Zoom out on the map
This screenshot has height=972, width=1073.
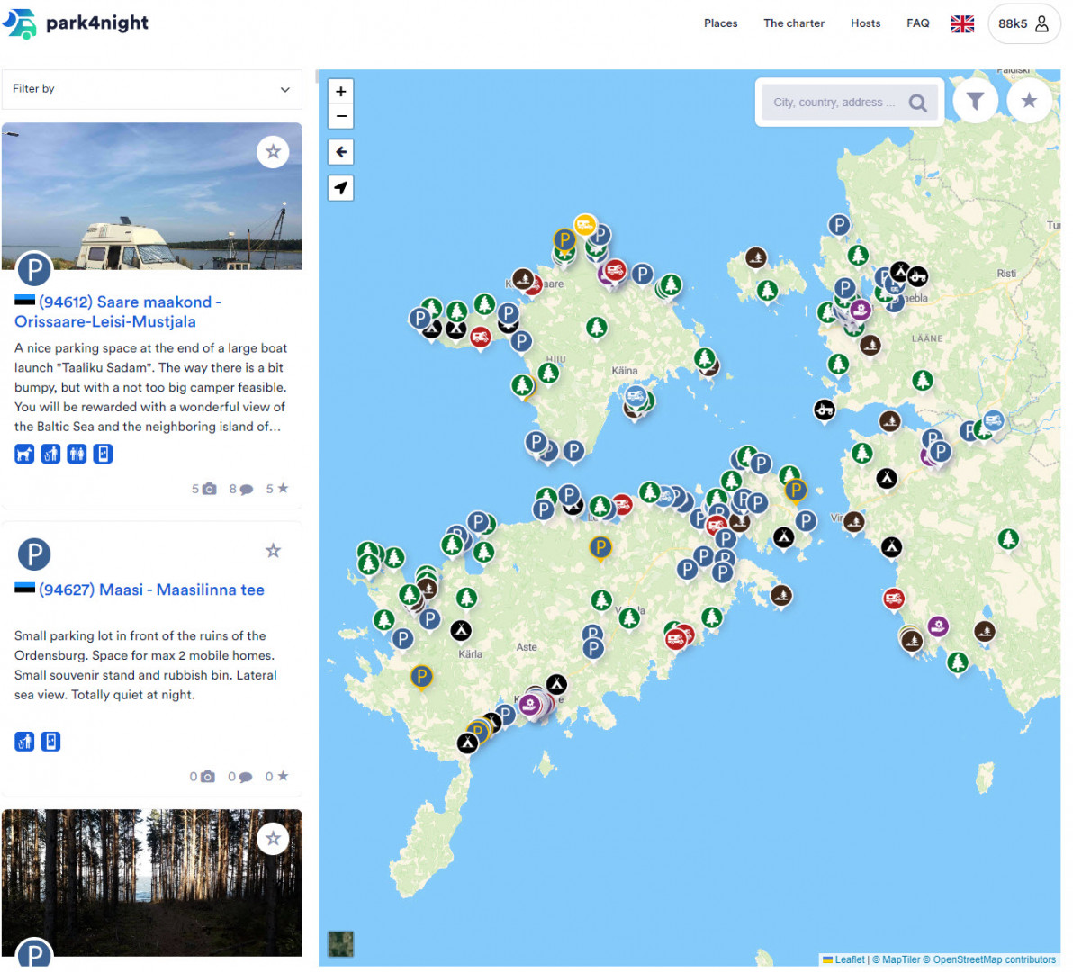point(341,116)
